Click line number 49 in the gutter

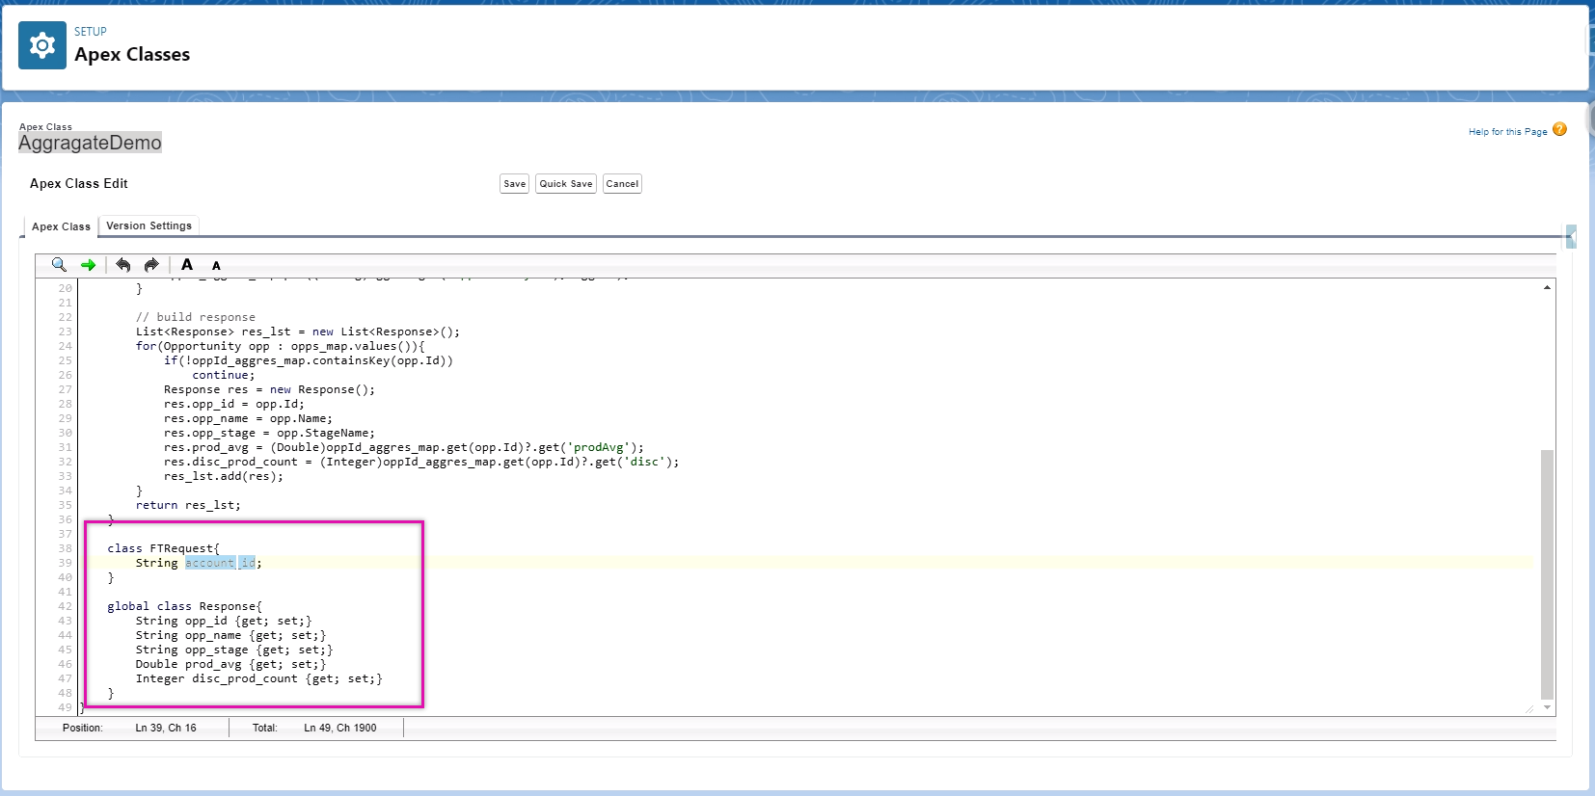pyautogui.click(x=65, y=707)
